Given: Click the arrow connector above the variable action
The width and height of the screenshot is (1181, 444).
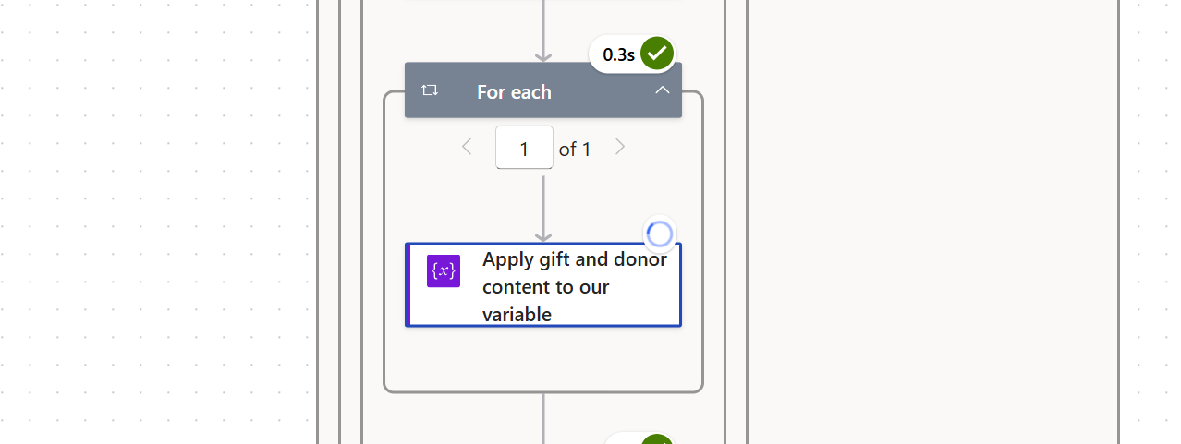Looking at the screenshot, I should (x=543, y=209).
